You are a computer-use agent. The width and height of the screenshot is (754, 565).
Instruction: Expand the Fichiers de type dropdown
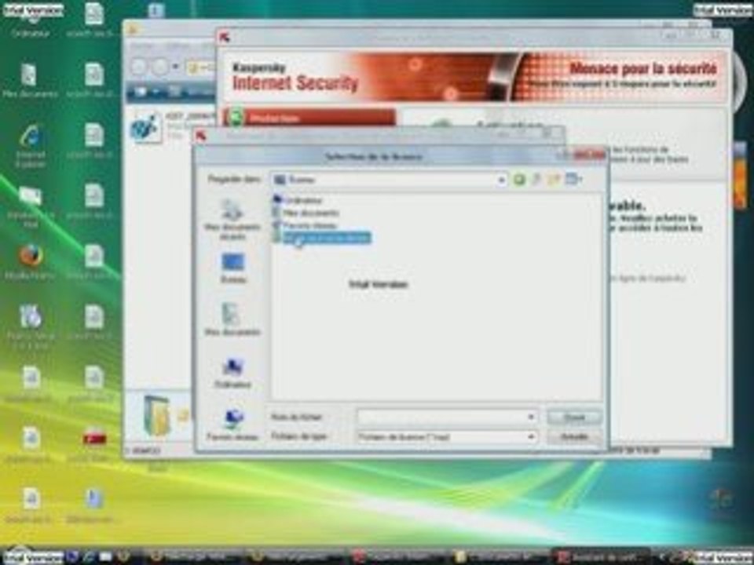pos(531,437)
